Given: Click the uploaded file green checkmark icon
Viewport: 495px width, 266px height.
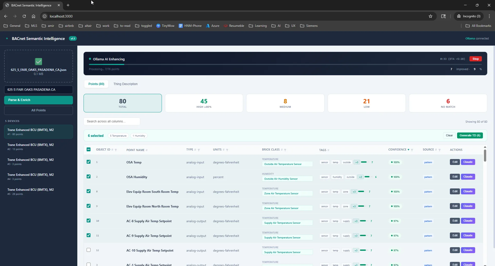Looking at the screenshot, I should 38,62.
